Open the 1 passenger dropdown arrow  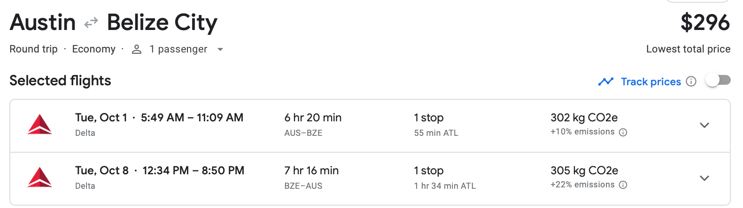click(220, 49)
